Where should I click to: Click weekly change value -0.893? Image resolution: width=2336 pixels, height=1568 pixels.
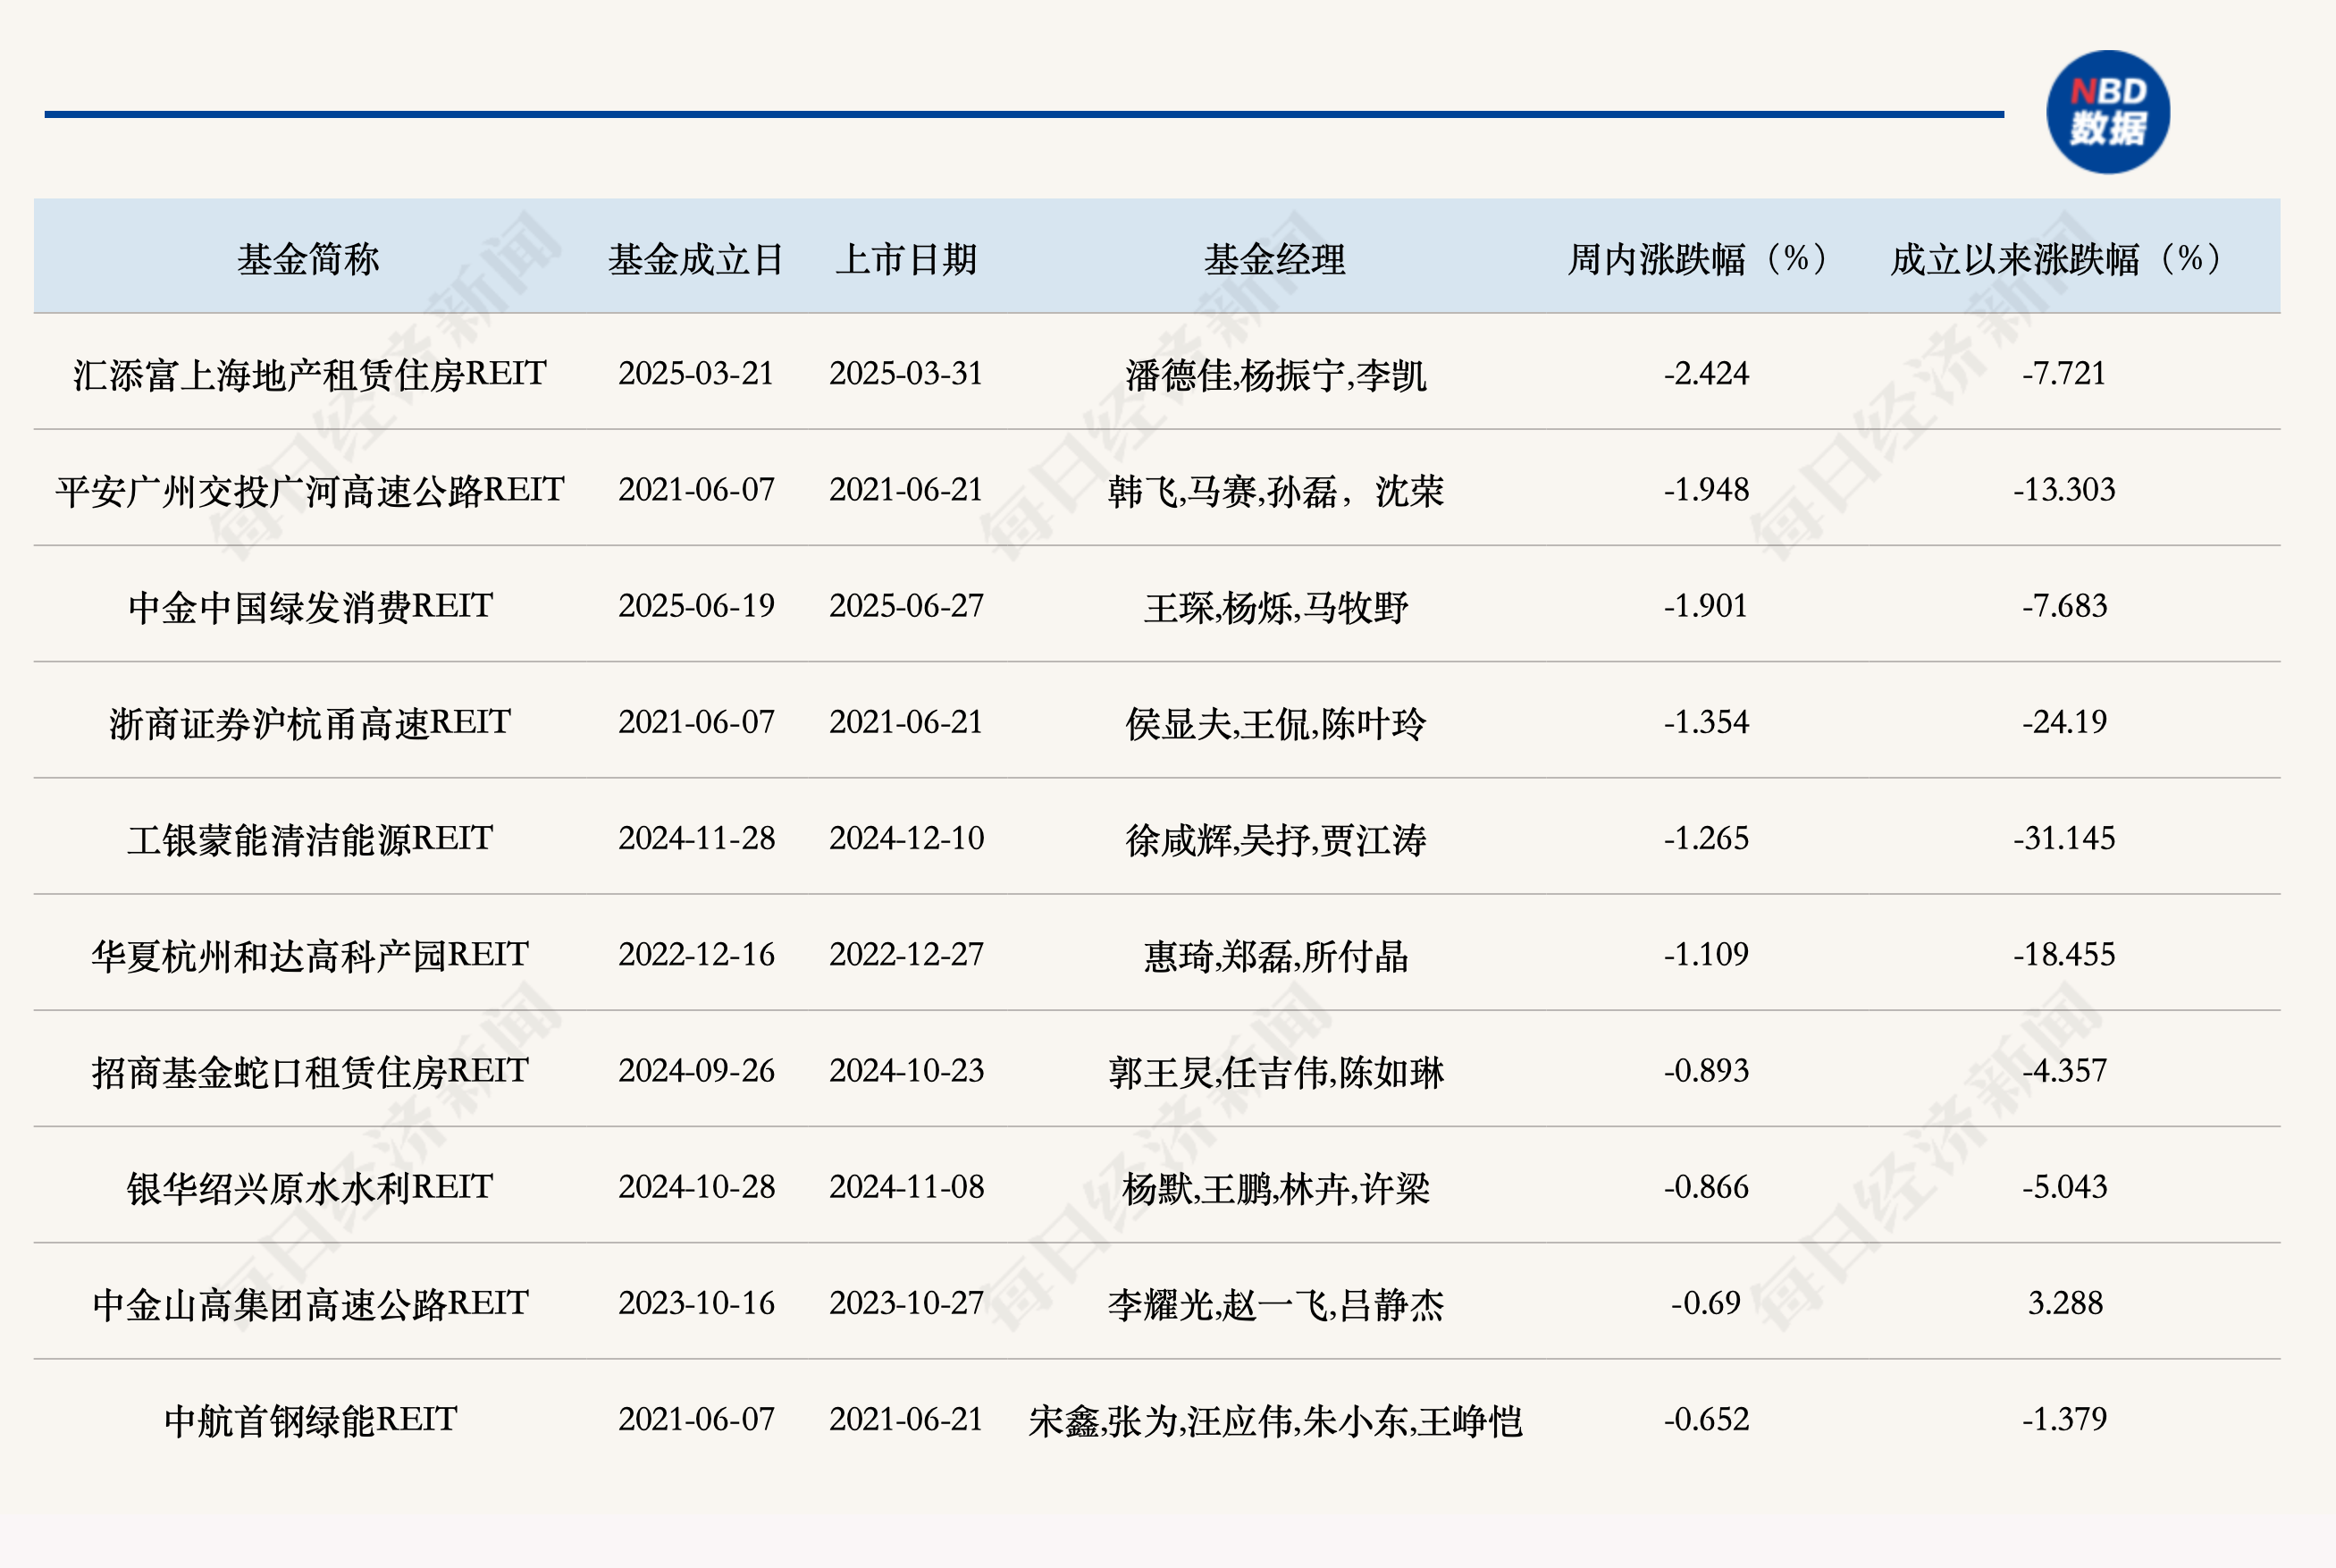point(1705,1070)
